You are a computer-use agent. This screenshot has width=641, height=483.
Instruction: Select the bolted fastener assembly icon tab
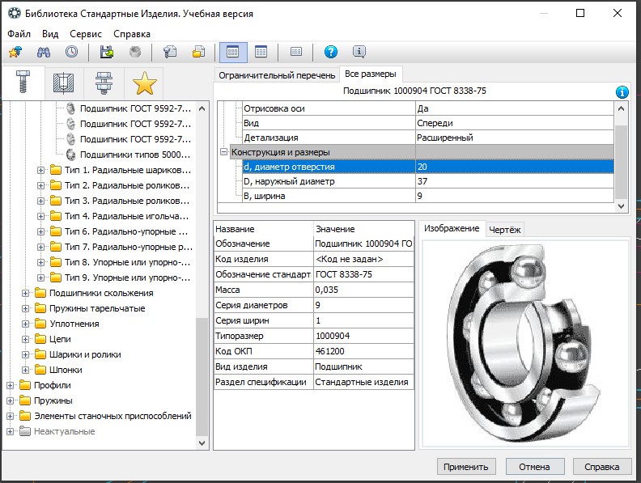tap(104, 83)
